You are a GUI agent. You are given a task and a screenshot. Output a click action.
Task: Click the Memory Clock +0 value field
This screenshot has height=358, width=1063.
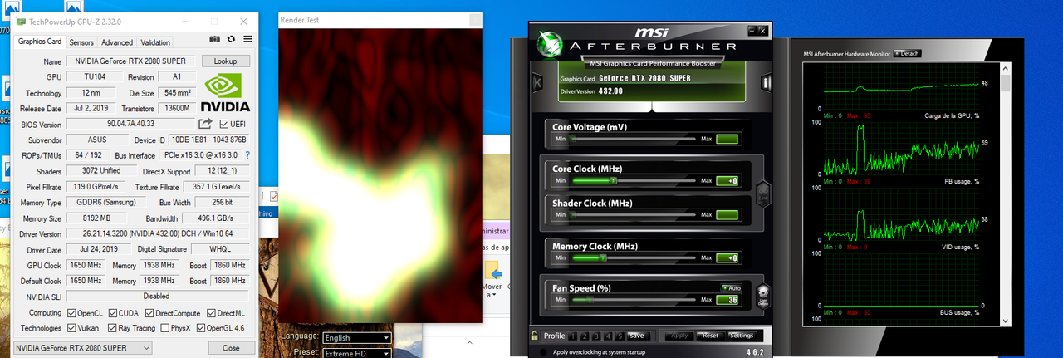point(727,257)
